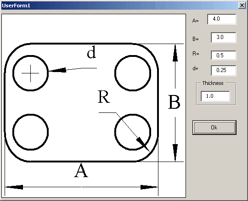Click the Thickness group frame label

click(x=213, y=83)
